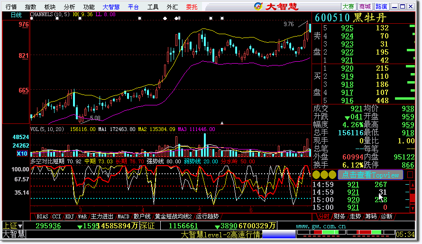422x244 pixels.
Task: Select the KDJ indicator tab
Action: (x=69, y=216)
